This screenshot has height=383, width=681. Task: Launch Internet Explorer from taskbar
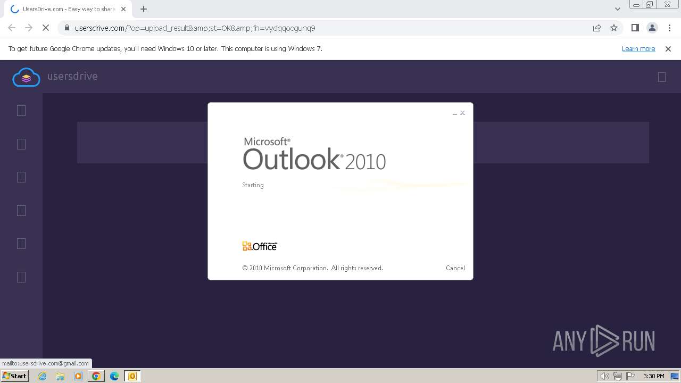pos(43,376)
